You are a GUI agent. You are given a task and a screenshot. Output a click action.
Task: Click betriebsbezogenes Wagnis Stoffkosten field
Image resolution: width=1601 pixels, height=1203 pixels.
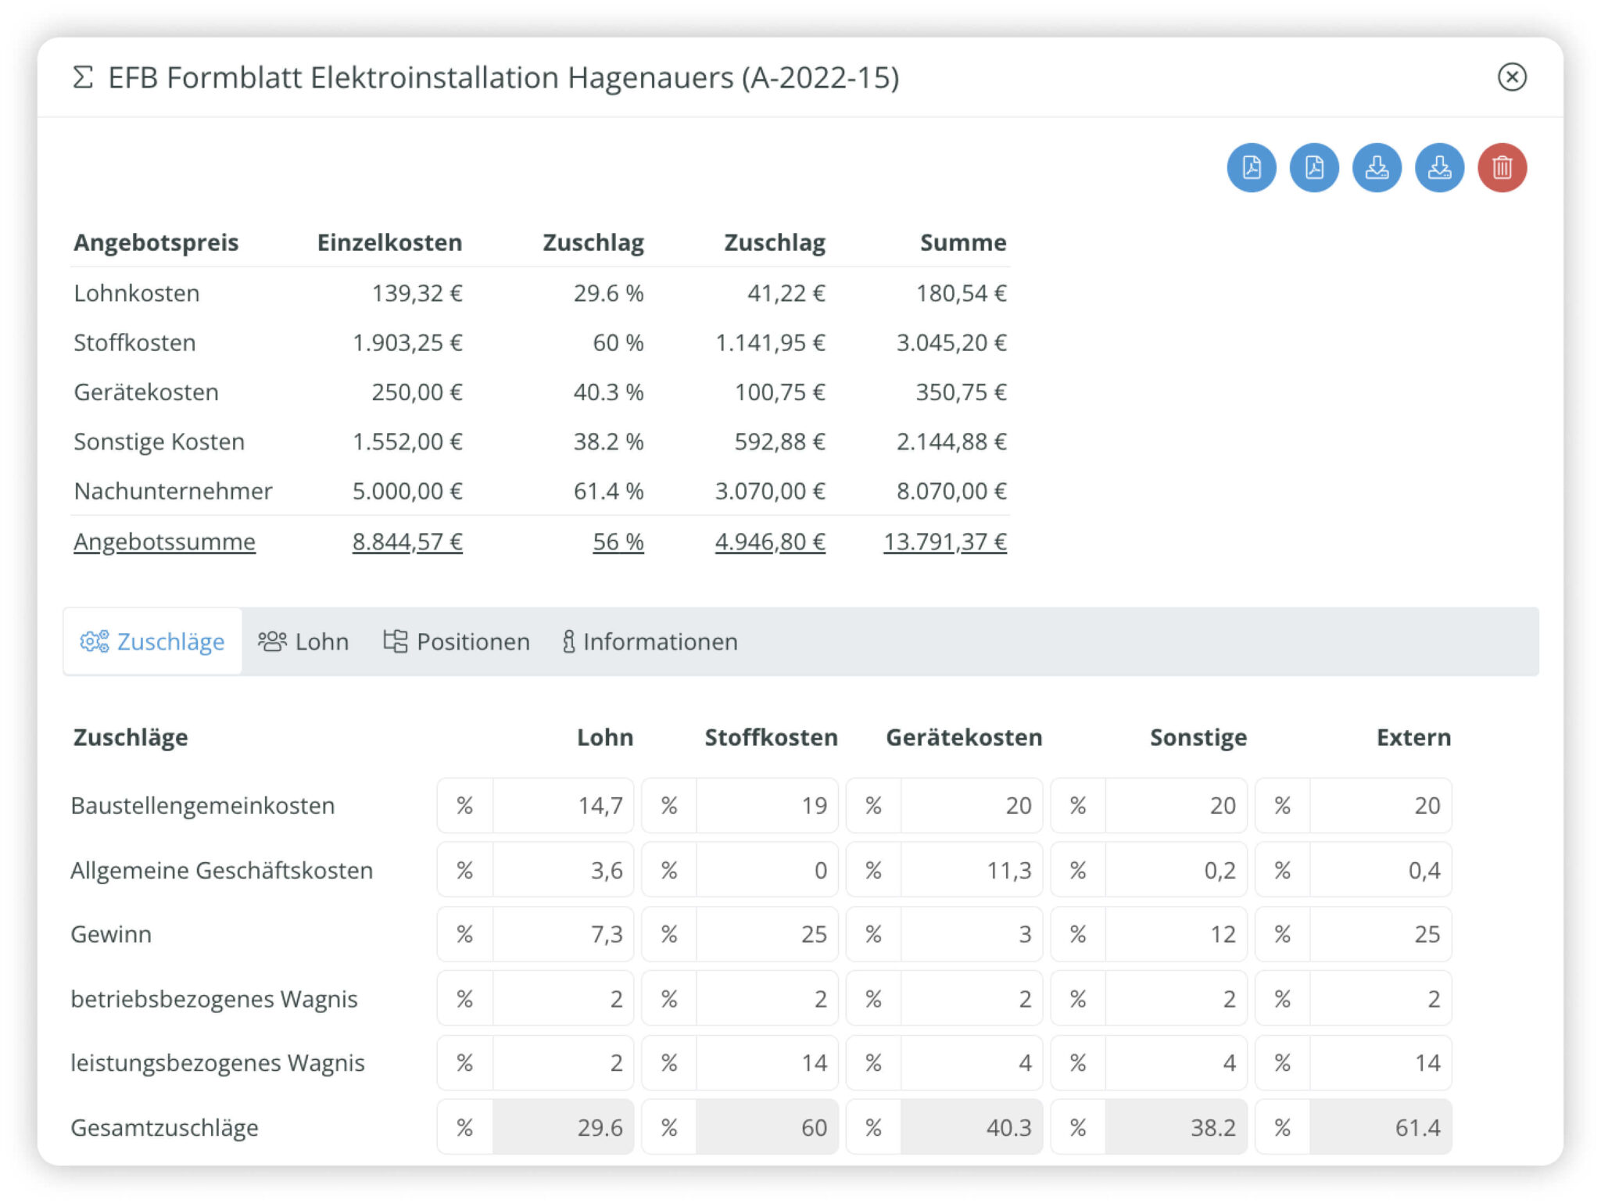click(x=766, y=999)
